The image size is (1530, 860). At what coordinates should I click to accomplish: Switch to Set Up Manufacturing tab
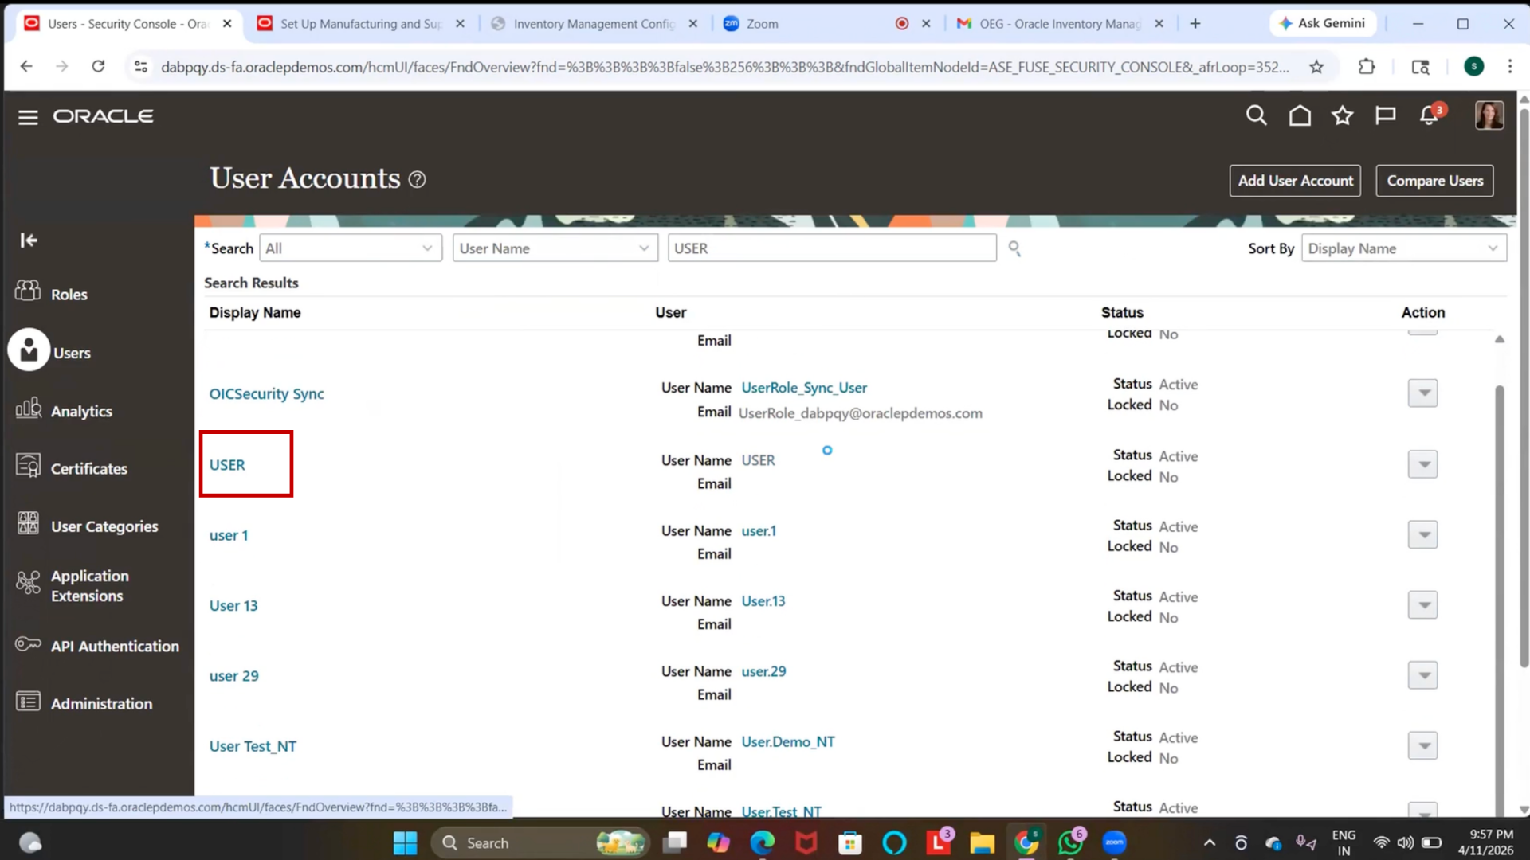[360, 24]
